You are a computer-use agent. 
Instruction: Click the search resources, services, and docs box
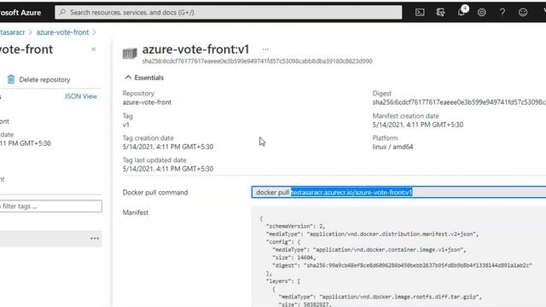click(x=228, y=13)
